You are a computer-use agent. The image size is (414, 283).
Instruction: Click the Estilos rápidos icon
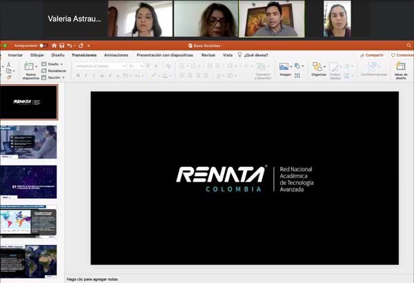[x=334, y=66]
